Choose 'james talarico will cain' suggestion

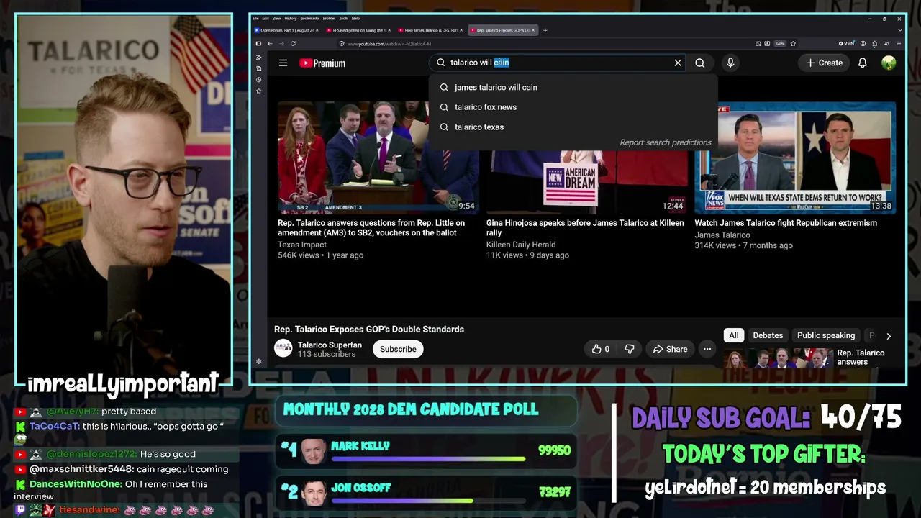coord(573,87)
